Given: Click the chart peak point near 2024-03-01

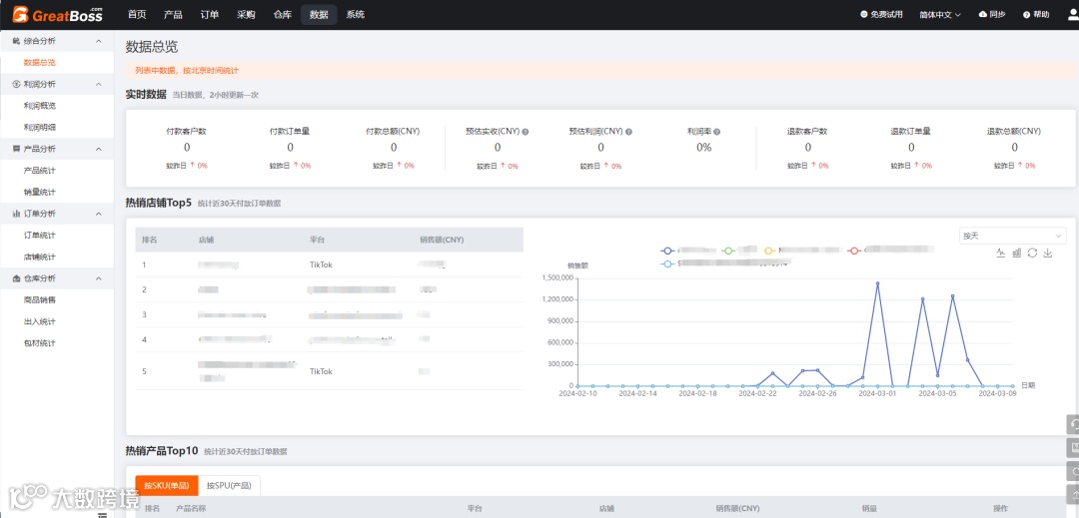Looking at the screenshot, I should point(877,283).
